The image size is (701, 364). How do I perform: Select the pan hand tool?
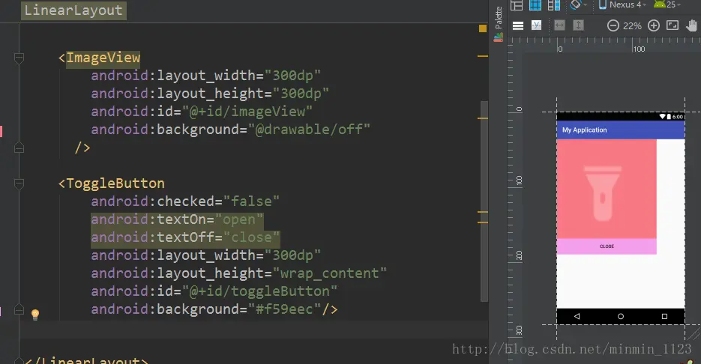(x=692, y=25)
